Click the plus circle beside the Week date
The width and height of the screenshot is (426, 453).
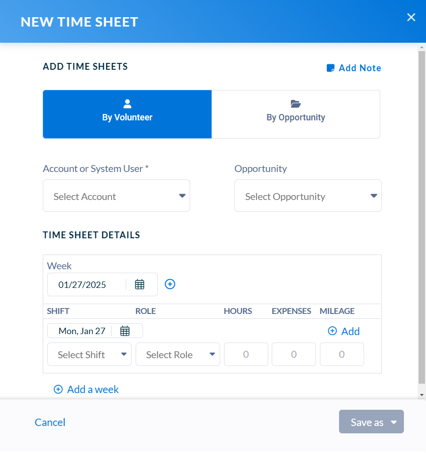(x=170, y=284)
